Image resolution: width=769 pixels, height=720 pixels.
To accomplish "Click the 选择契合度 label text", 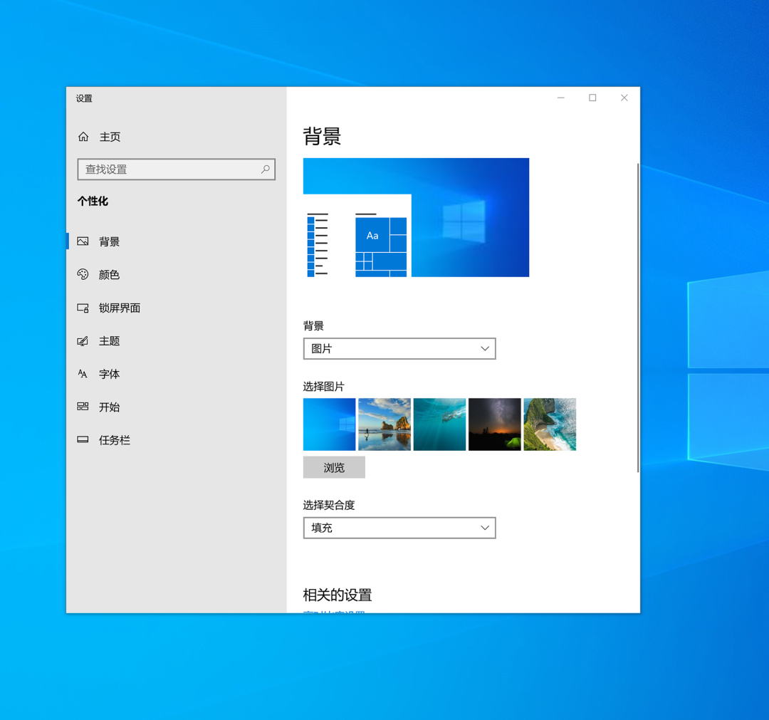I will point(328,505).
